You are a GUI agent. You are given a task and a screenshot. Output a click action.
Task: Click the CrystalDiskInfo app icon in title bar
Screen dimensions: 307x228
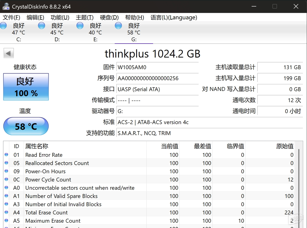click(6, 6)
